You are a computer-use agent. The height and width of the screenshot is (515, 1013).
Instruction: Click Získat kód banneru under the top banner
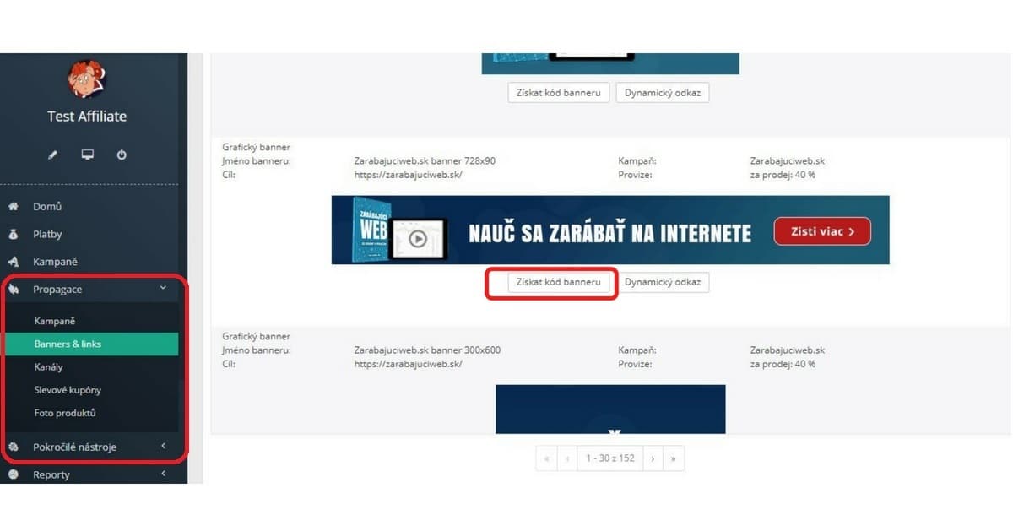[x=558, y=93]
